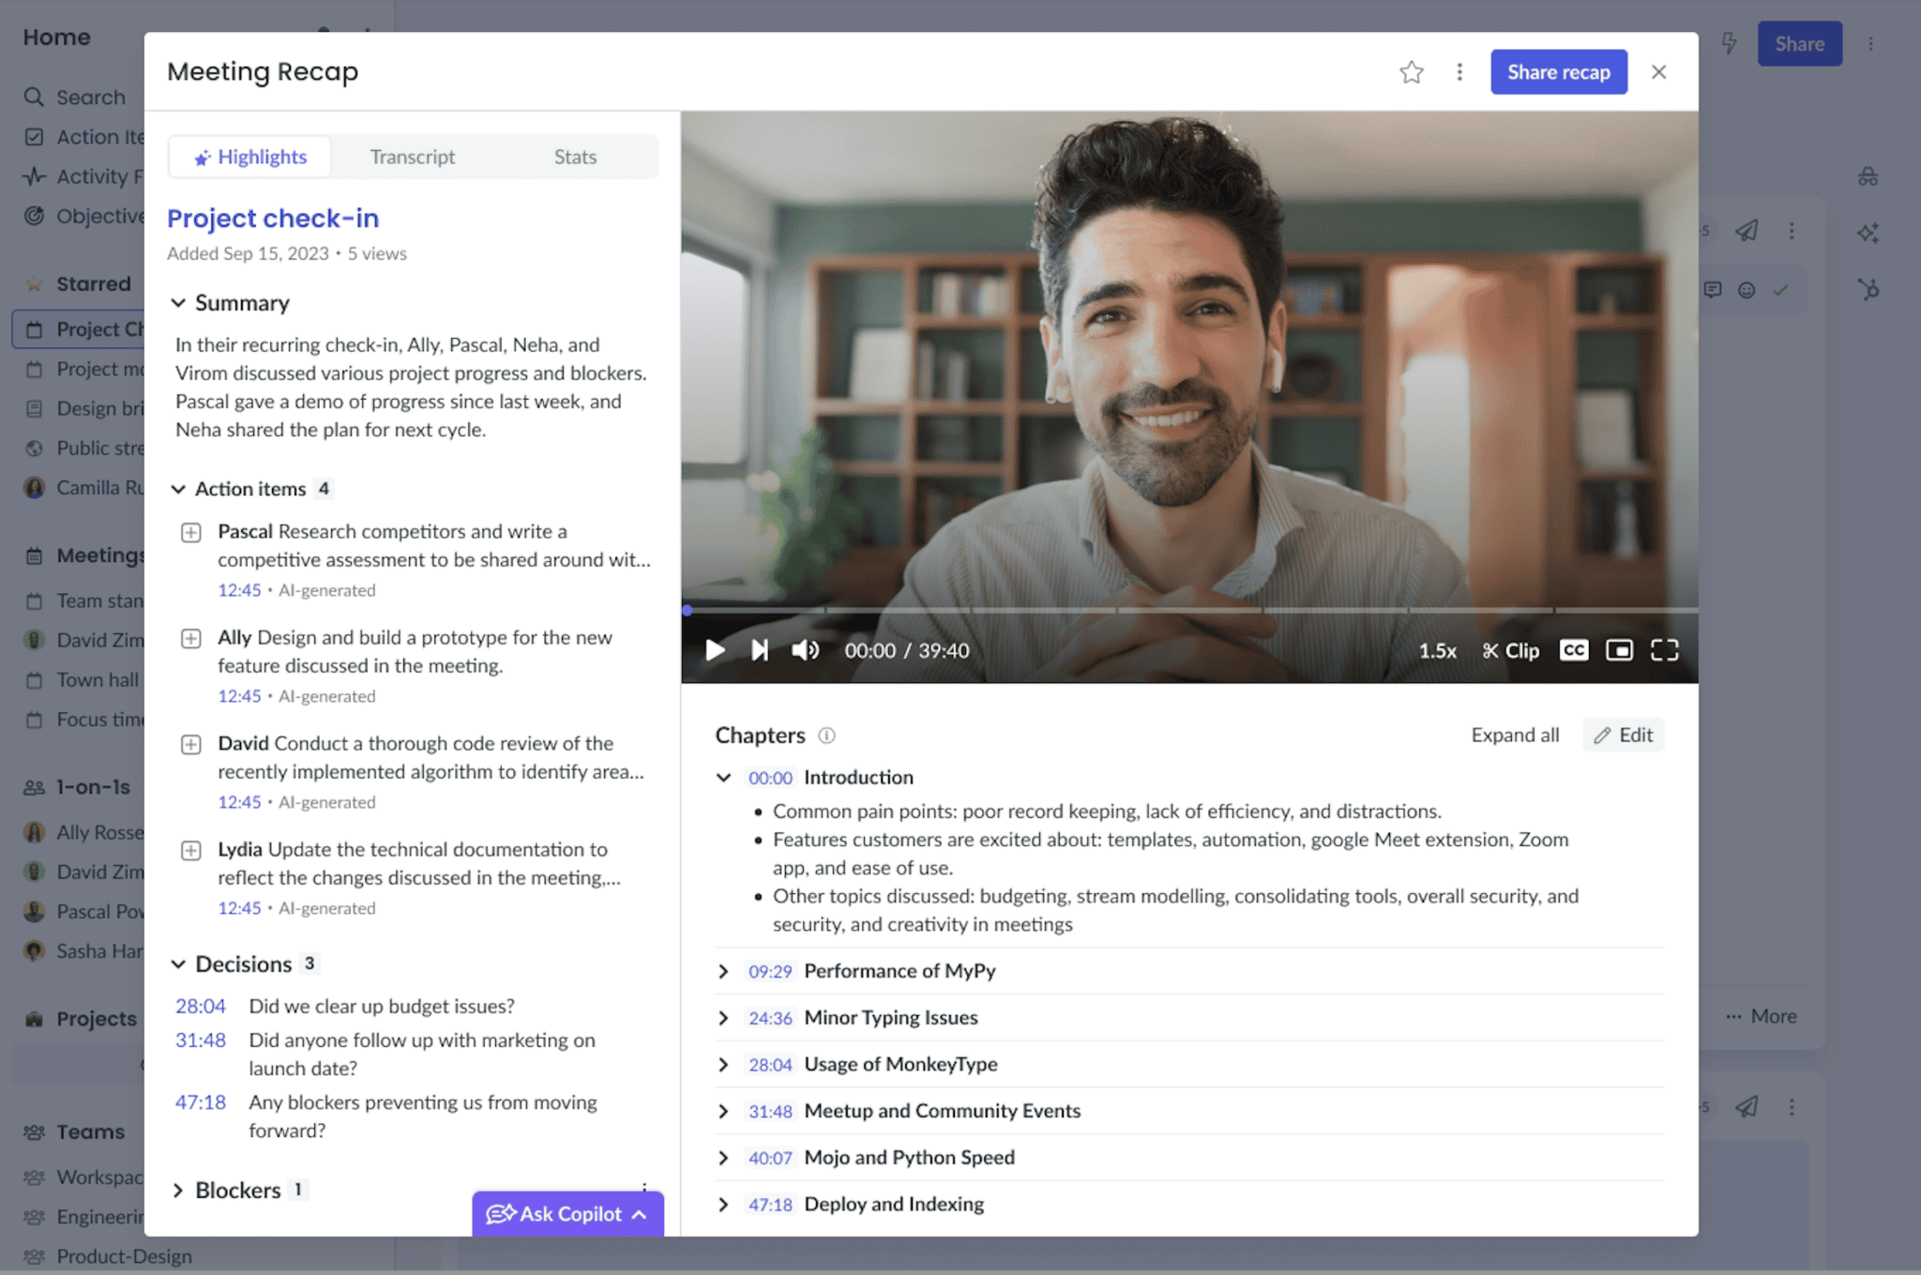1921x1275 pixels.
Task: Skip to next chapter in video
Action: click(760, 650)
